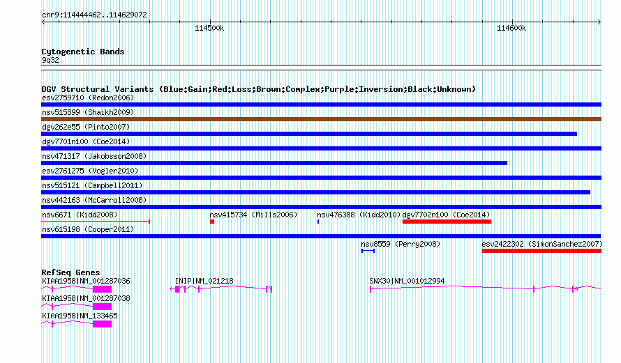The height and width of the screenshot is (363, 621).
Task: Click the INIP gene model glyph
Action: tap(221, 289)
